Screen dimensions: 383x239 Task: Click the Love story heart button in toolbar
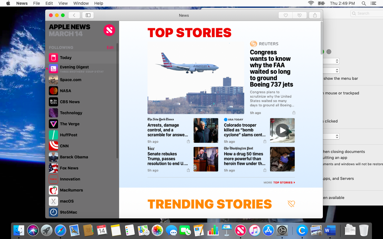[x=285, y=15]
